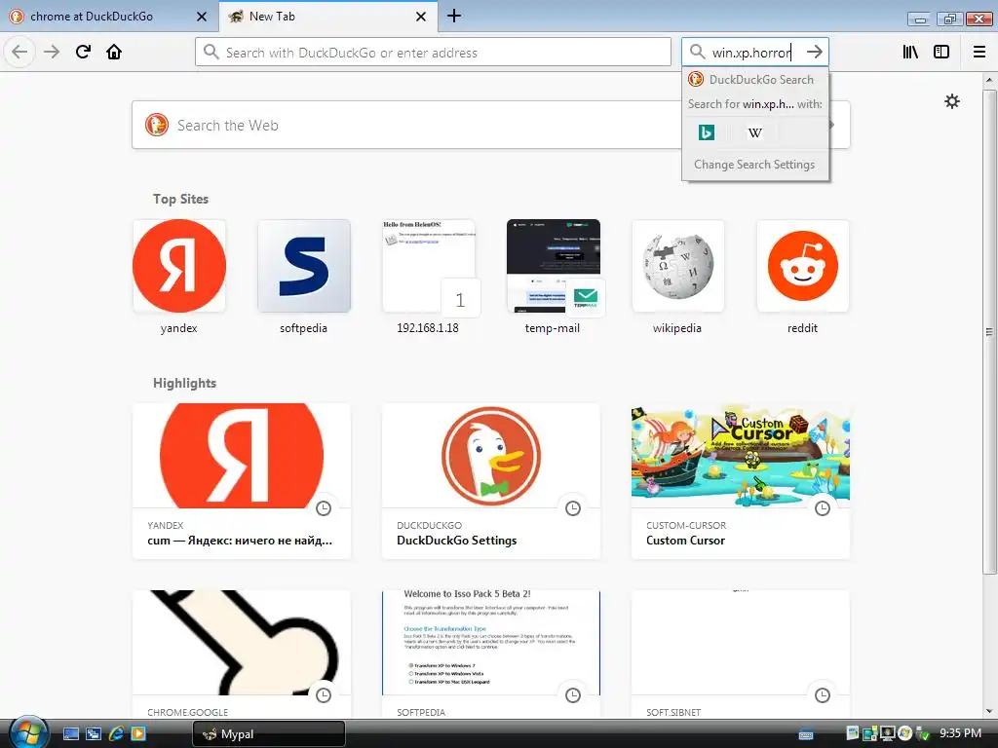Click the scrollbar down arrow
Screen dimensions: 998x748
989,711
